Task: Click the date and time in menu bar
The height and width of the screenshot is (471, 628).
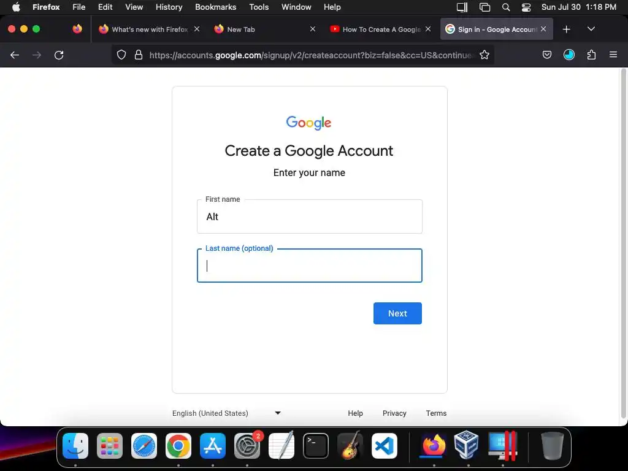Action: [579, 7]
